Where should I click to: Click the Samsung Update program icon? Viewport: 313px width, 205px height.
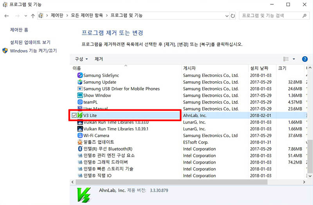(x=80, y=82)
